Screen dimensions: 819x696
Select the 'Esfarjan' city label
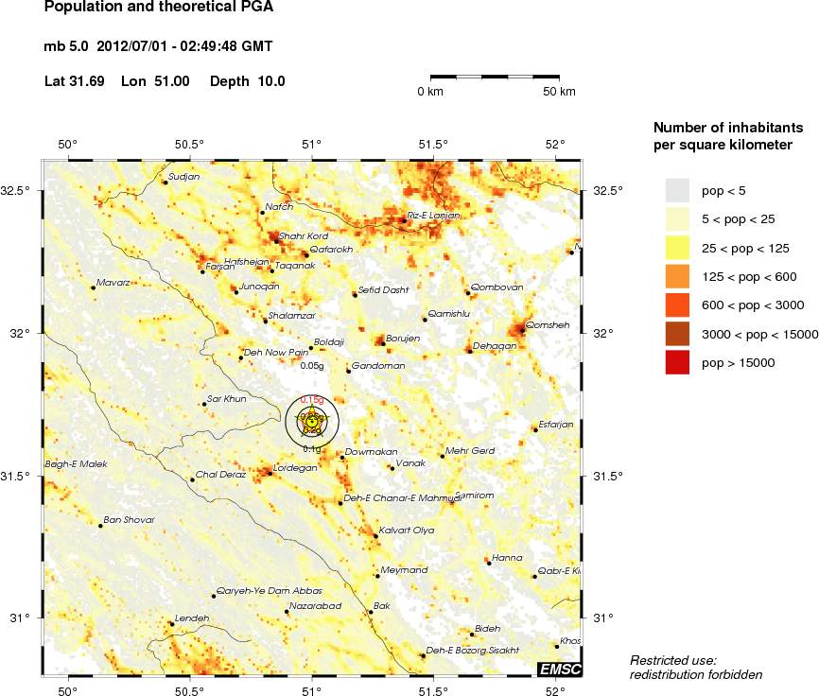click(556, 425)
